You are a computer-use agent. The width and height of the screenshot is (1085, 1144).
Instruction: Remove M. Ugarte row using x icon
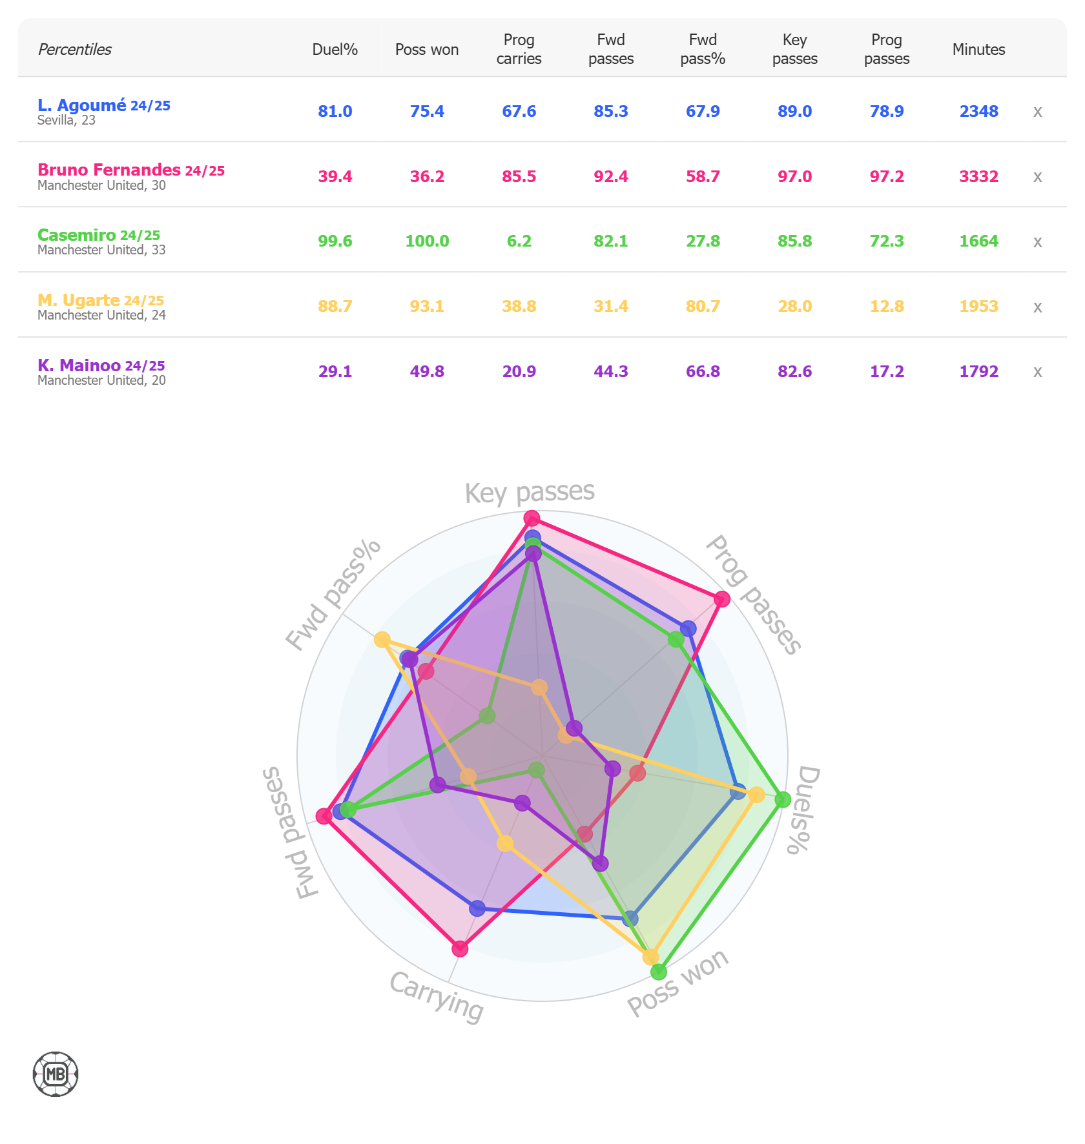click(x=1037, y=307)
